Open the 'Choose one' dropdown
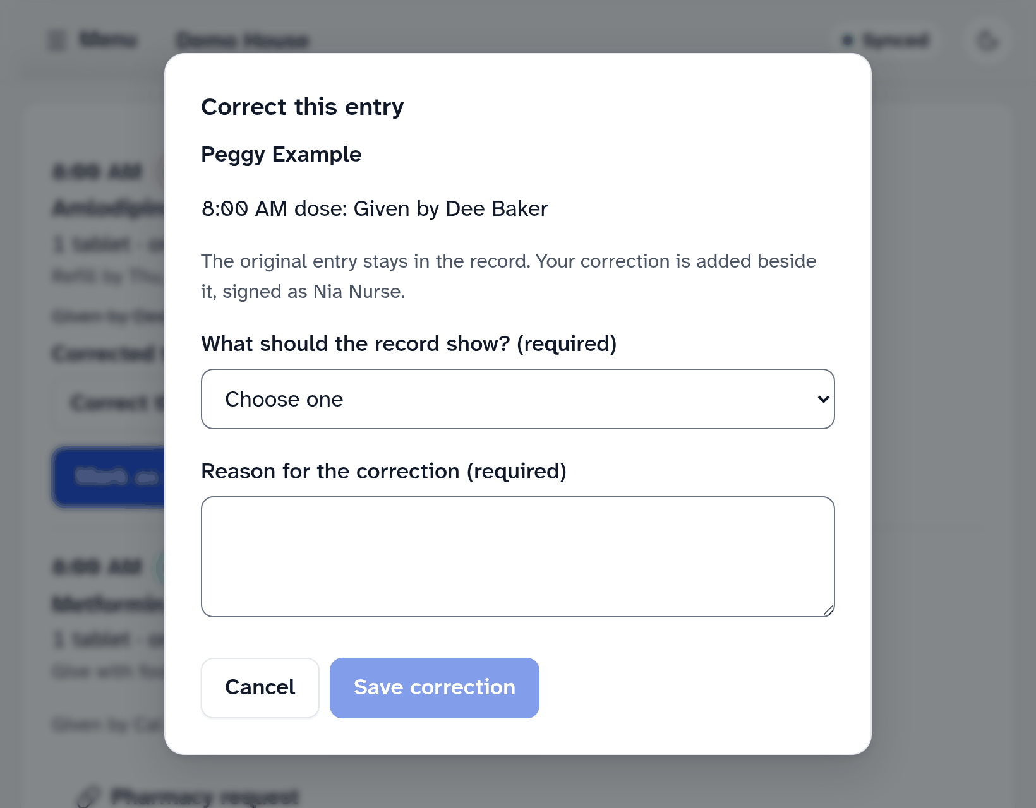 (x=518, y=399)
